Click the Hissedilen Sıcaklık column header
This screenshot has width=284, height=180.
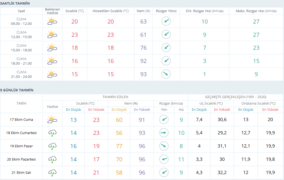[x=111, y=11]
